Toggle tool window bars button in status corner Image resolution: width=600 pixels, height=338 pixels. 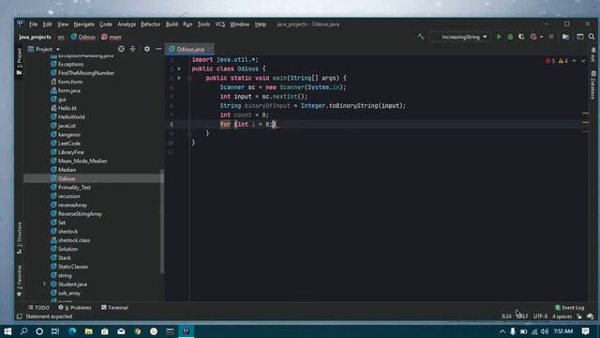19,316
